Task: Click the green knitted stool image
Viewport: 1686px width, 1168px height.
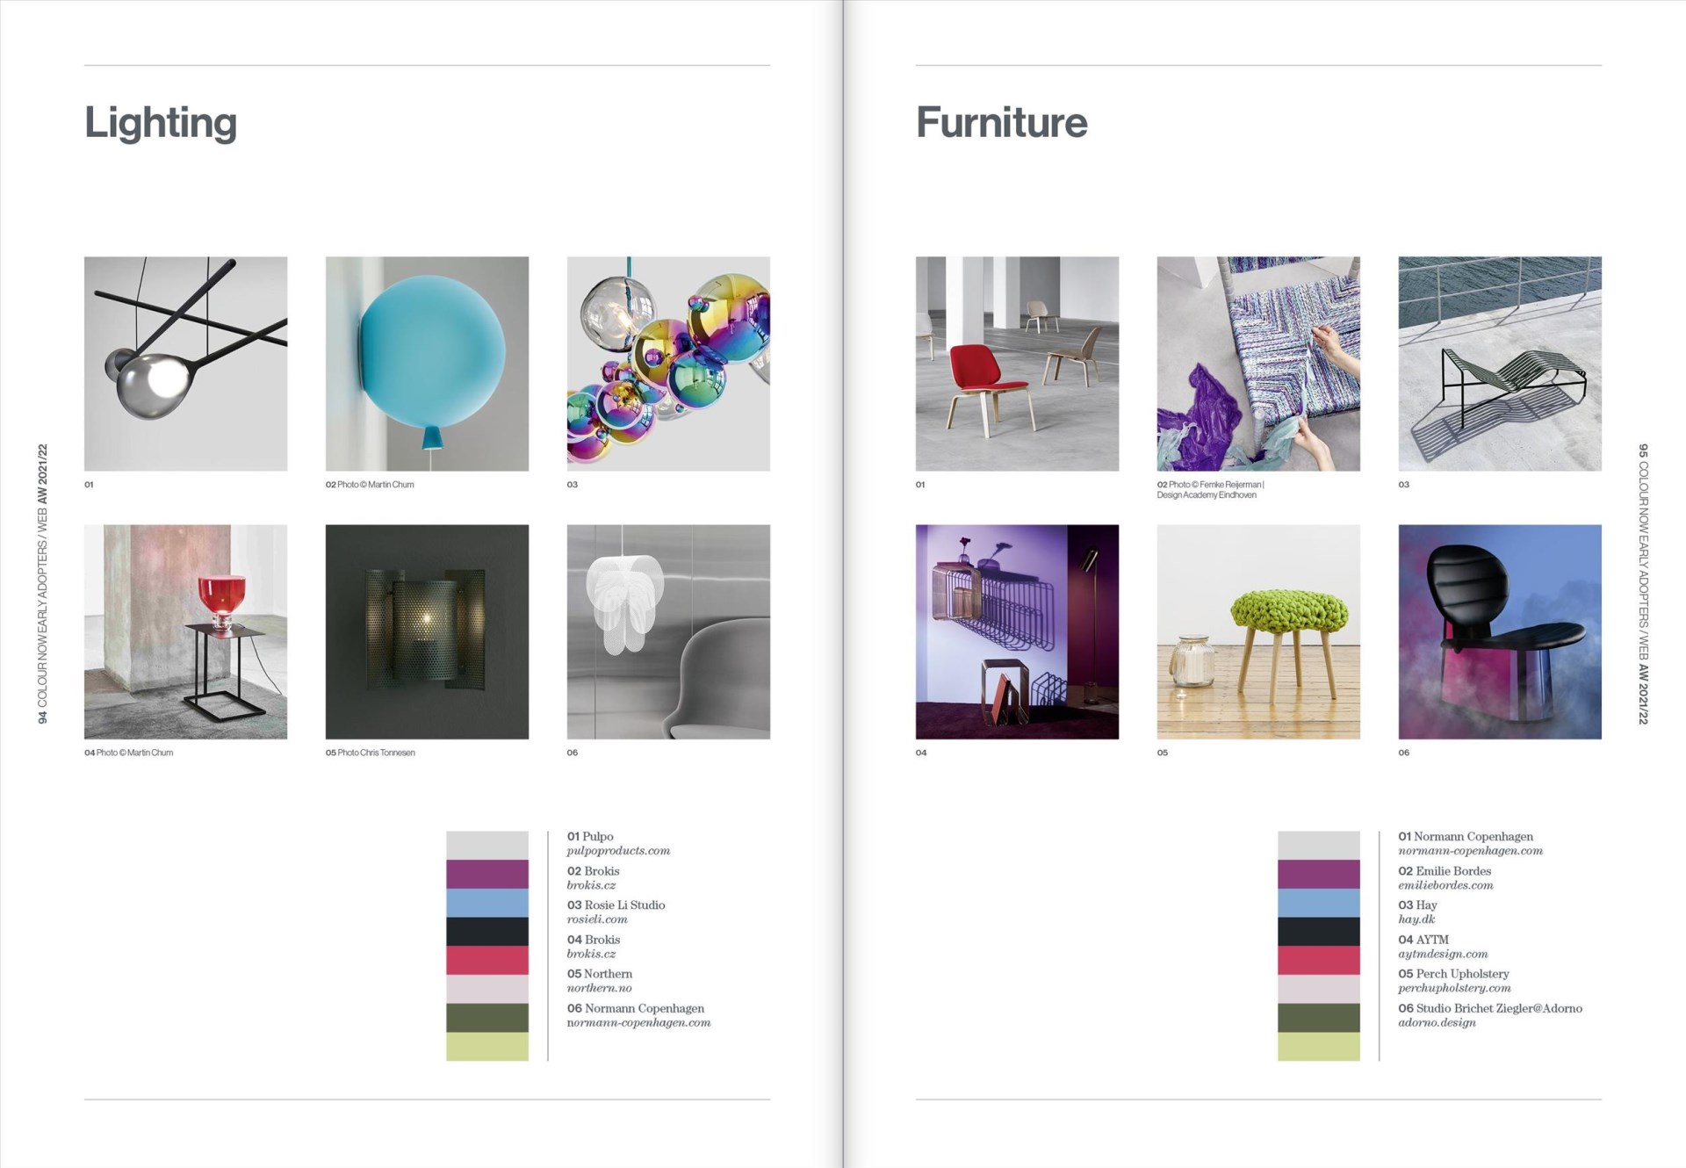Action: point(1258,631)
